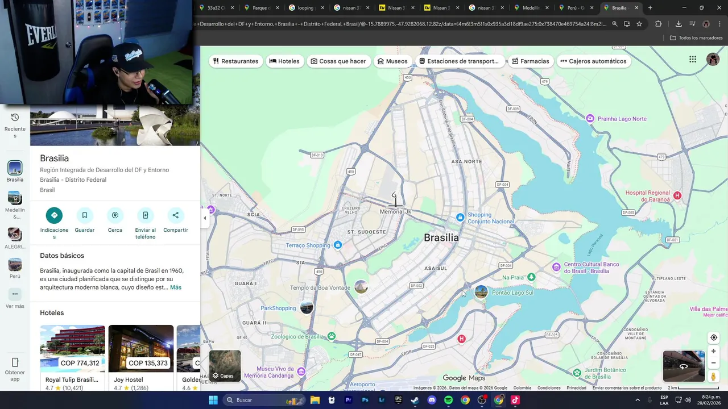
Task: Search nearby with the Cerca icon
Action: pos(115,215)
